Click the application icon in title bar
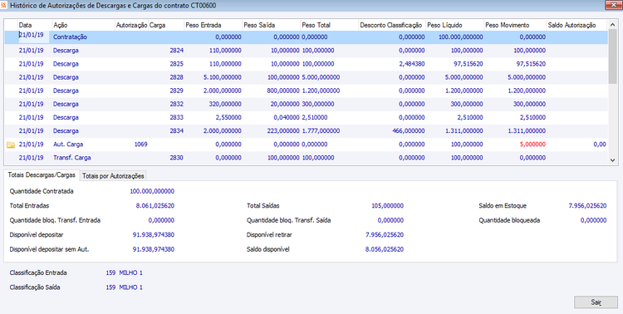 tap(3, 6)
